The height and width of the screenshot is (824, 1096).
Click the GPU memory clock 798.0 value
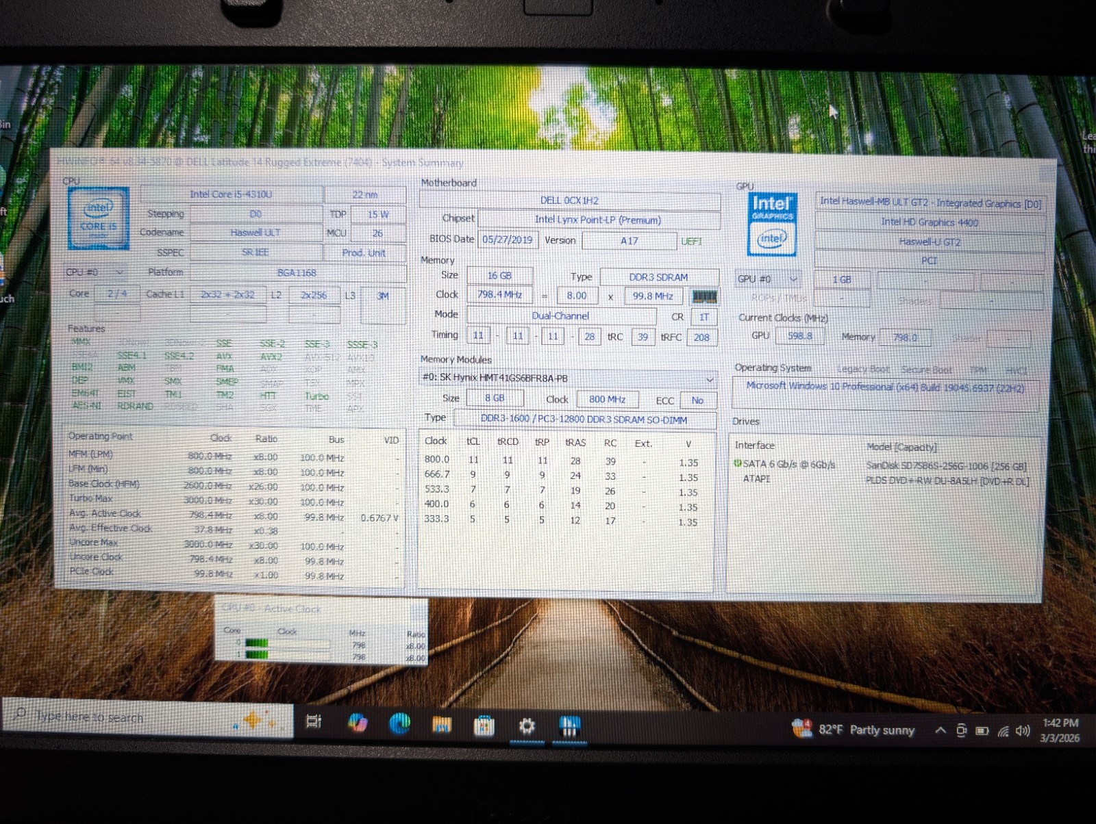(x=905, y=337)
